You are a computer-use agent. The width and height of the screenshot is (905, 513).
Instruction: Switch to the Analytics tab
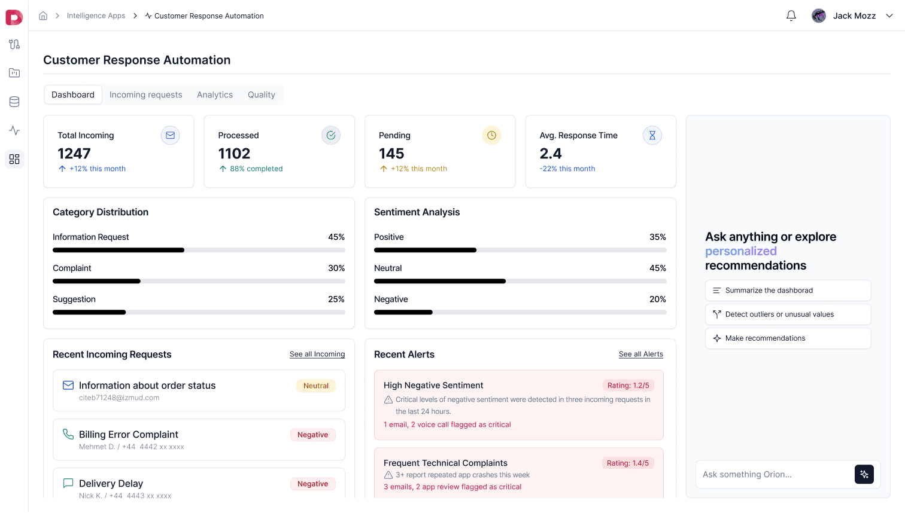(215, 94)
